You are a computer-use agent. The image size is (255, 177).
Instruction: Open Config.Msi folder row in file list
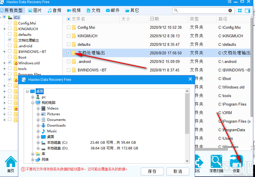(x=156, y=27)
